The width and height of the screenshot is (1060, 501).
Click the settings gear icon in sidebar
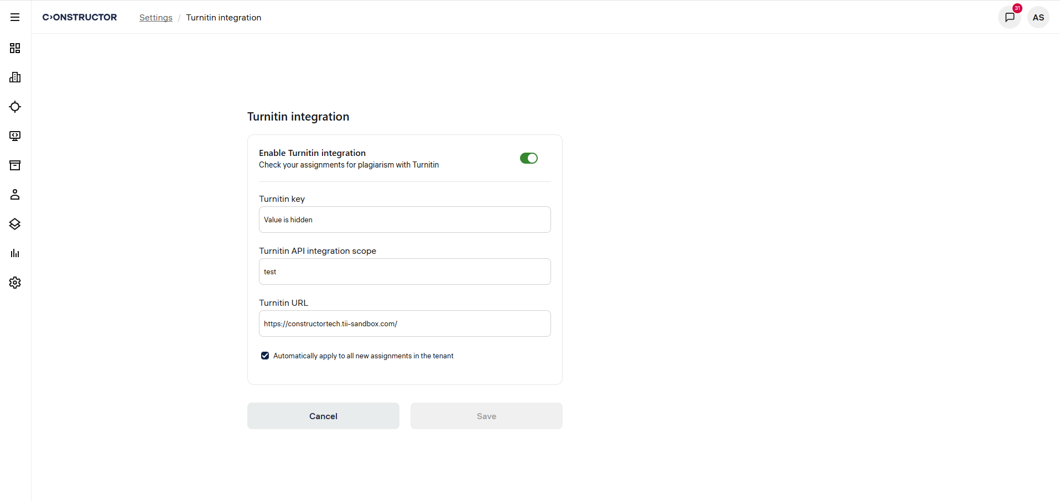click(x=15, y=283)
